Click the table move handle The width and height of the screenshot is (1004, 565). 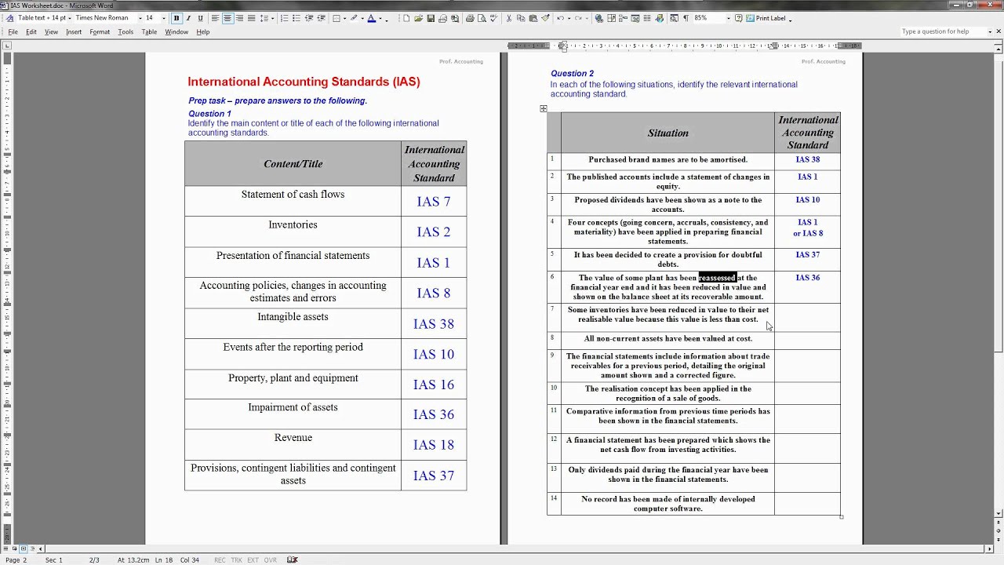(543, 109)
